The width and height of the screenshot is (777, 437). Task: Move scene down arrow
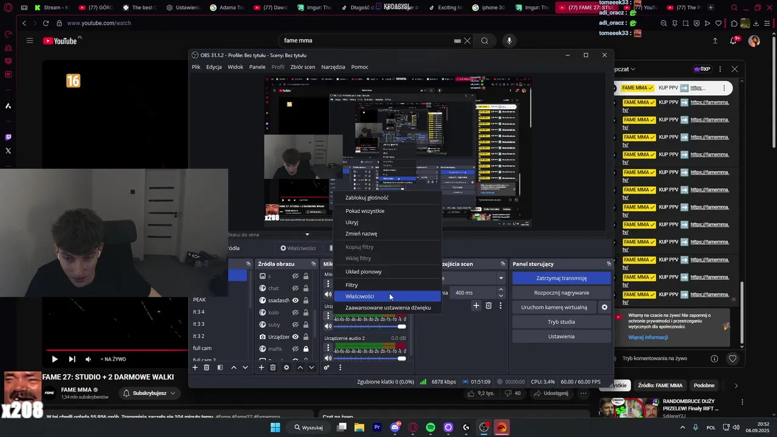click(x=245, y=367)
